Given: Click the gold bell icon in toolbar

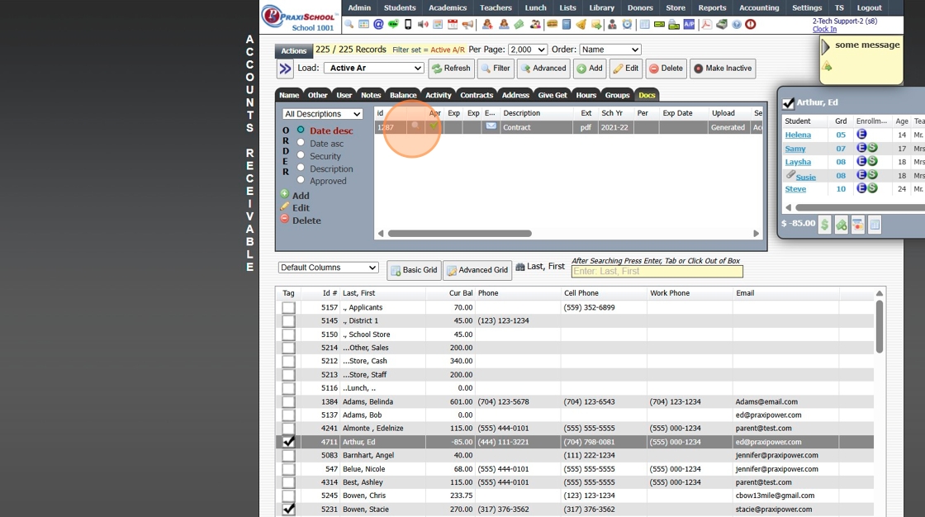Looking at the screenshot, I should pos(581,24).
